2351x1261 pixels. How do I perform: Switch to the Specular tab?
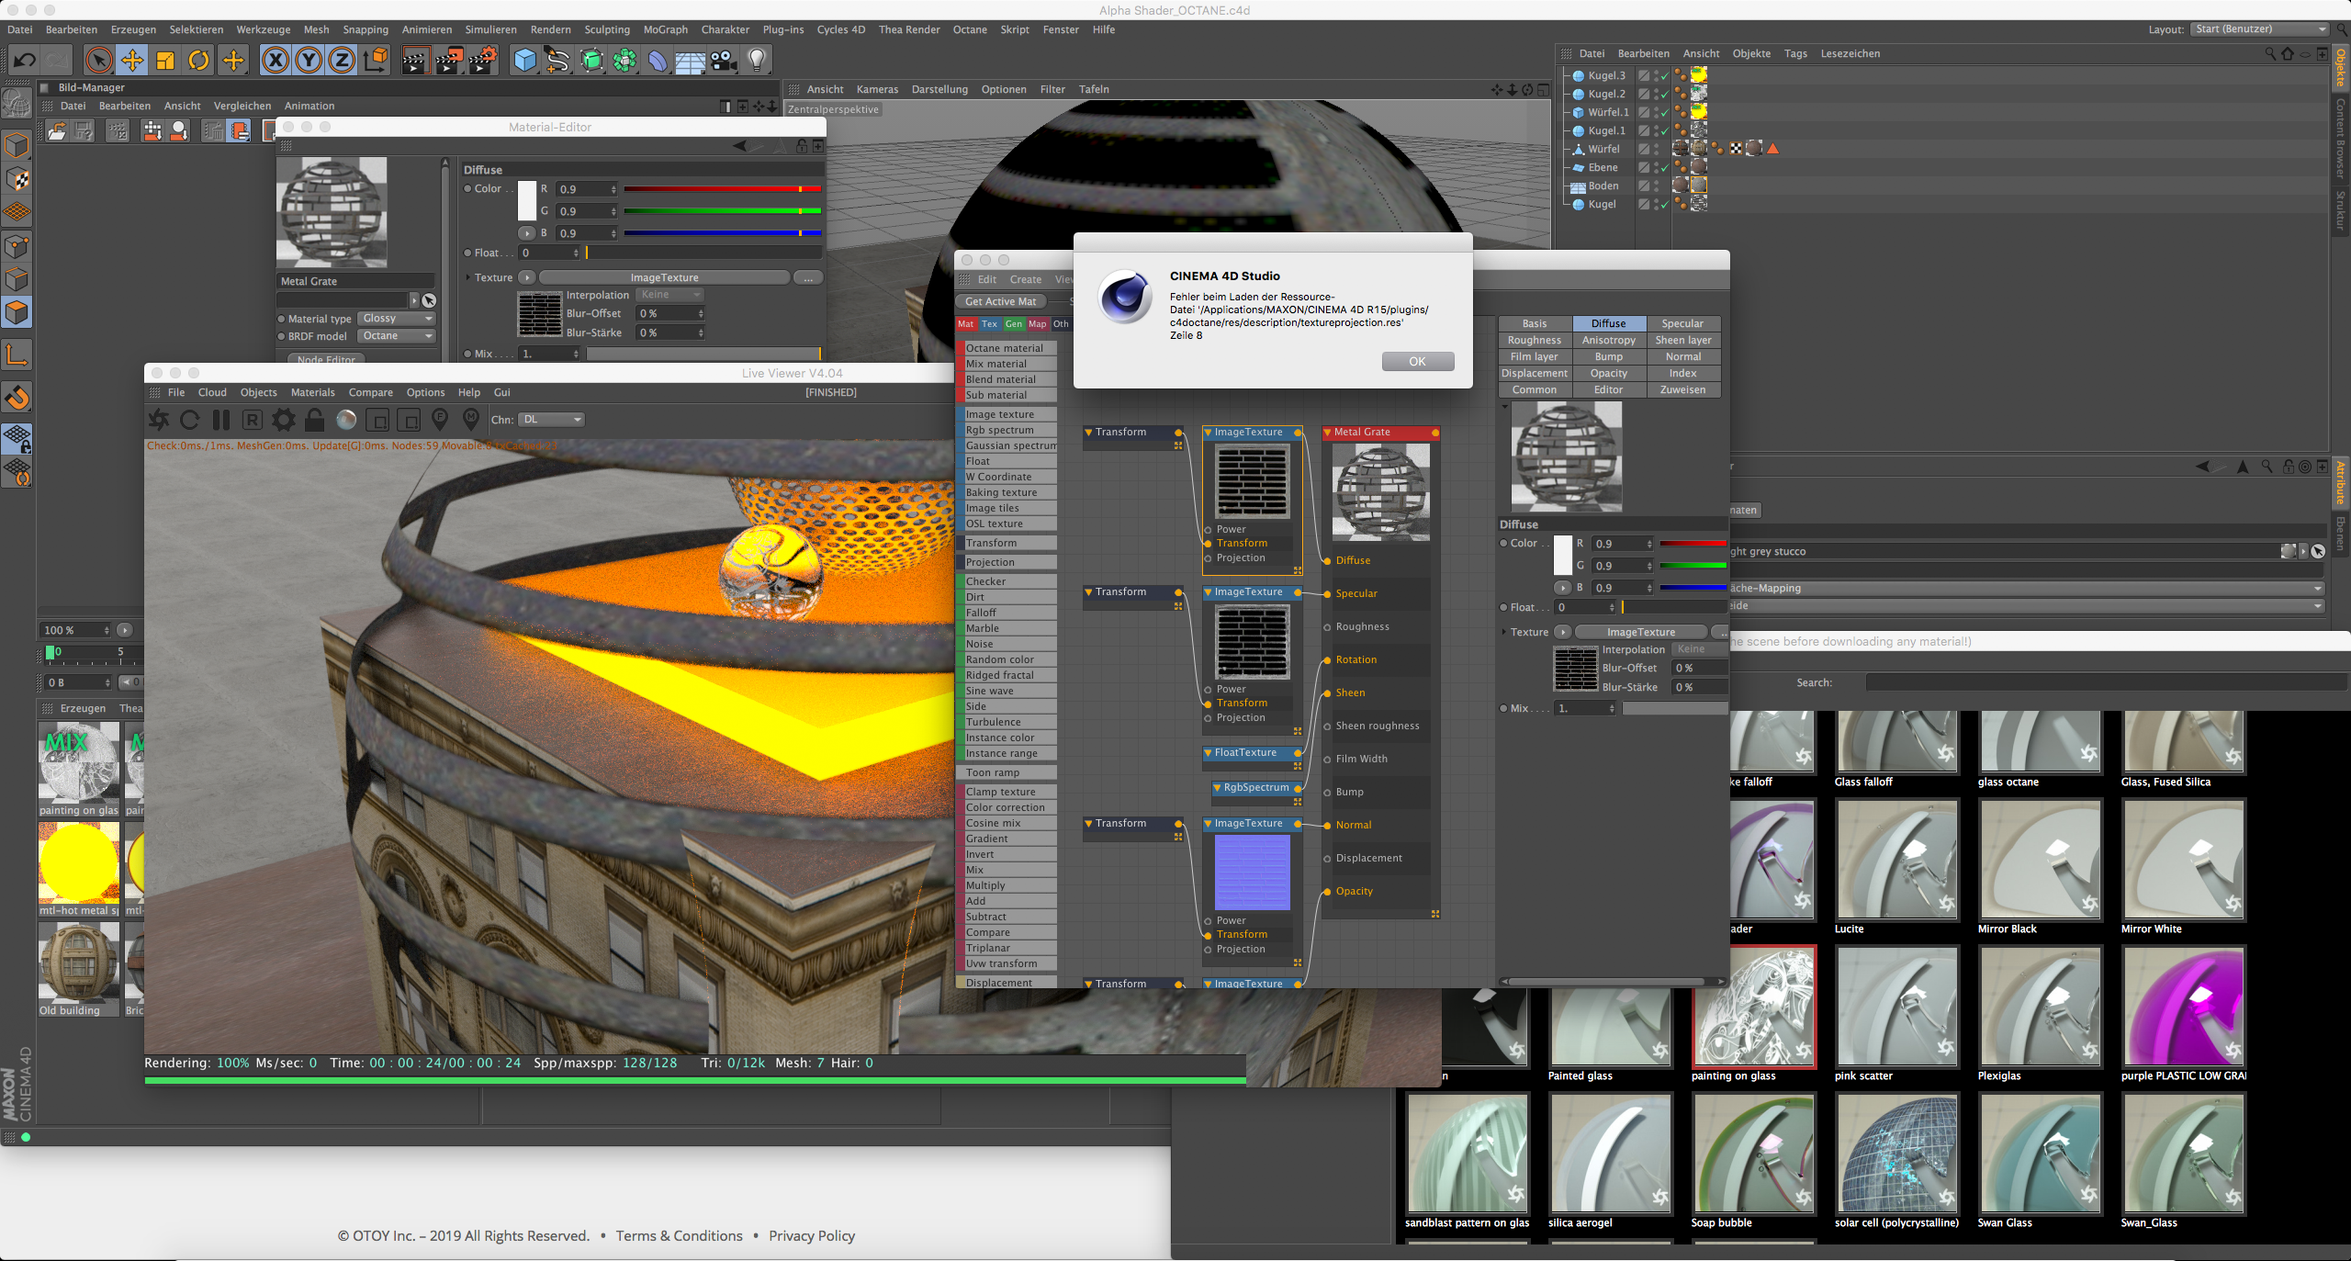[x=1682, y=323]
